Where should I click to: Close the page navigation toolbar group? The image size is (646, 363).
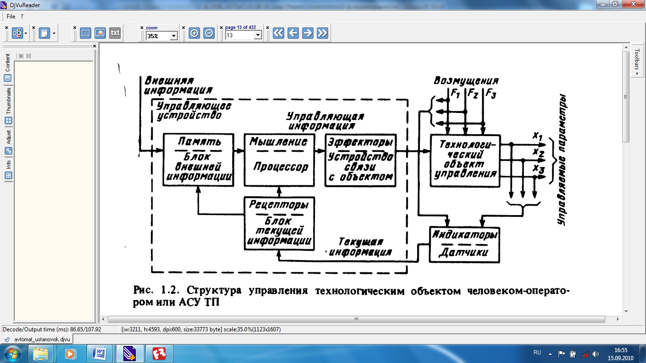coord(221,27)
